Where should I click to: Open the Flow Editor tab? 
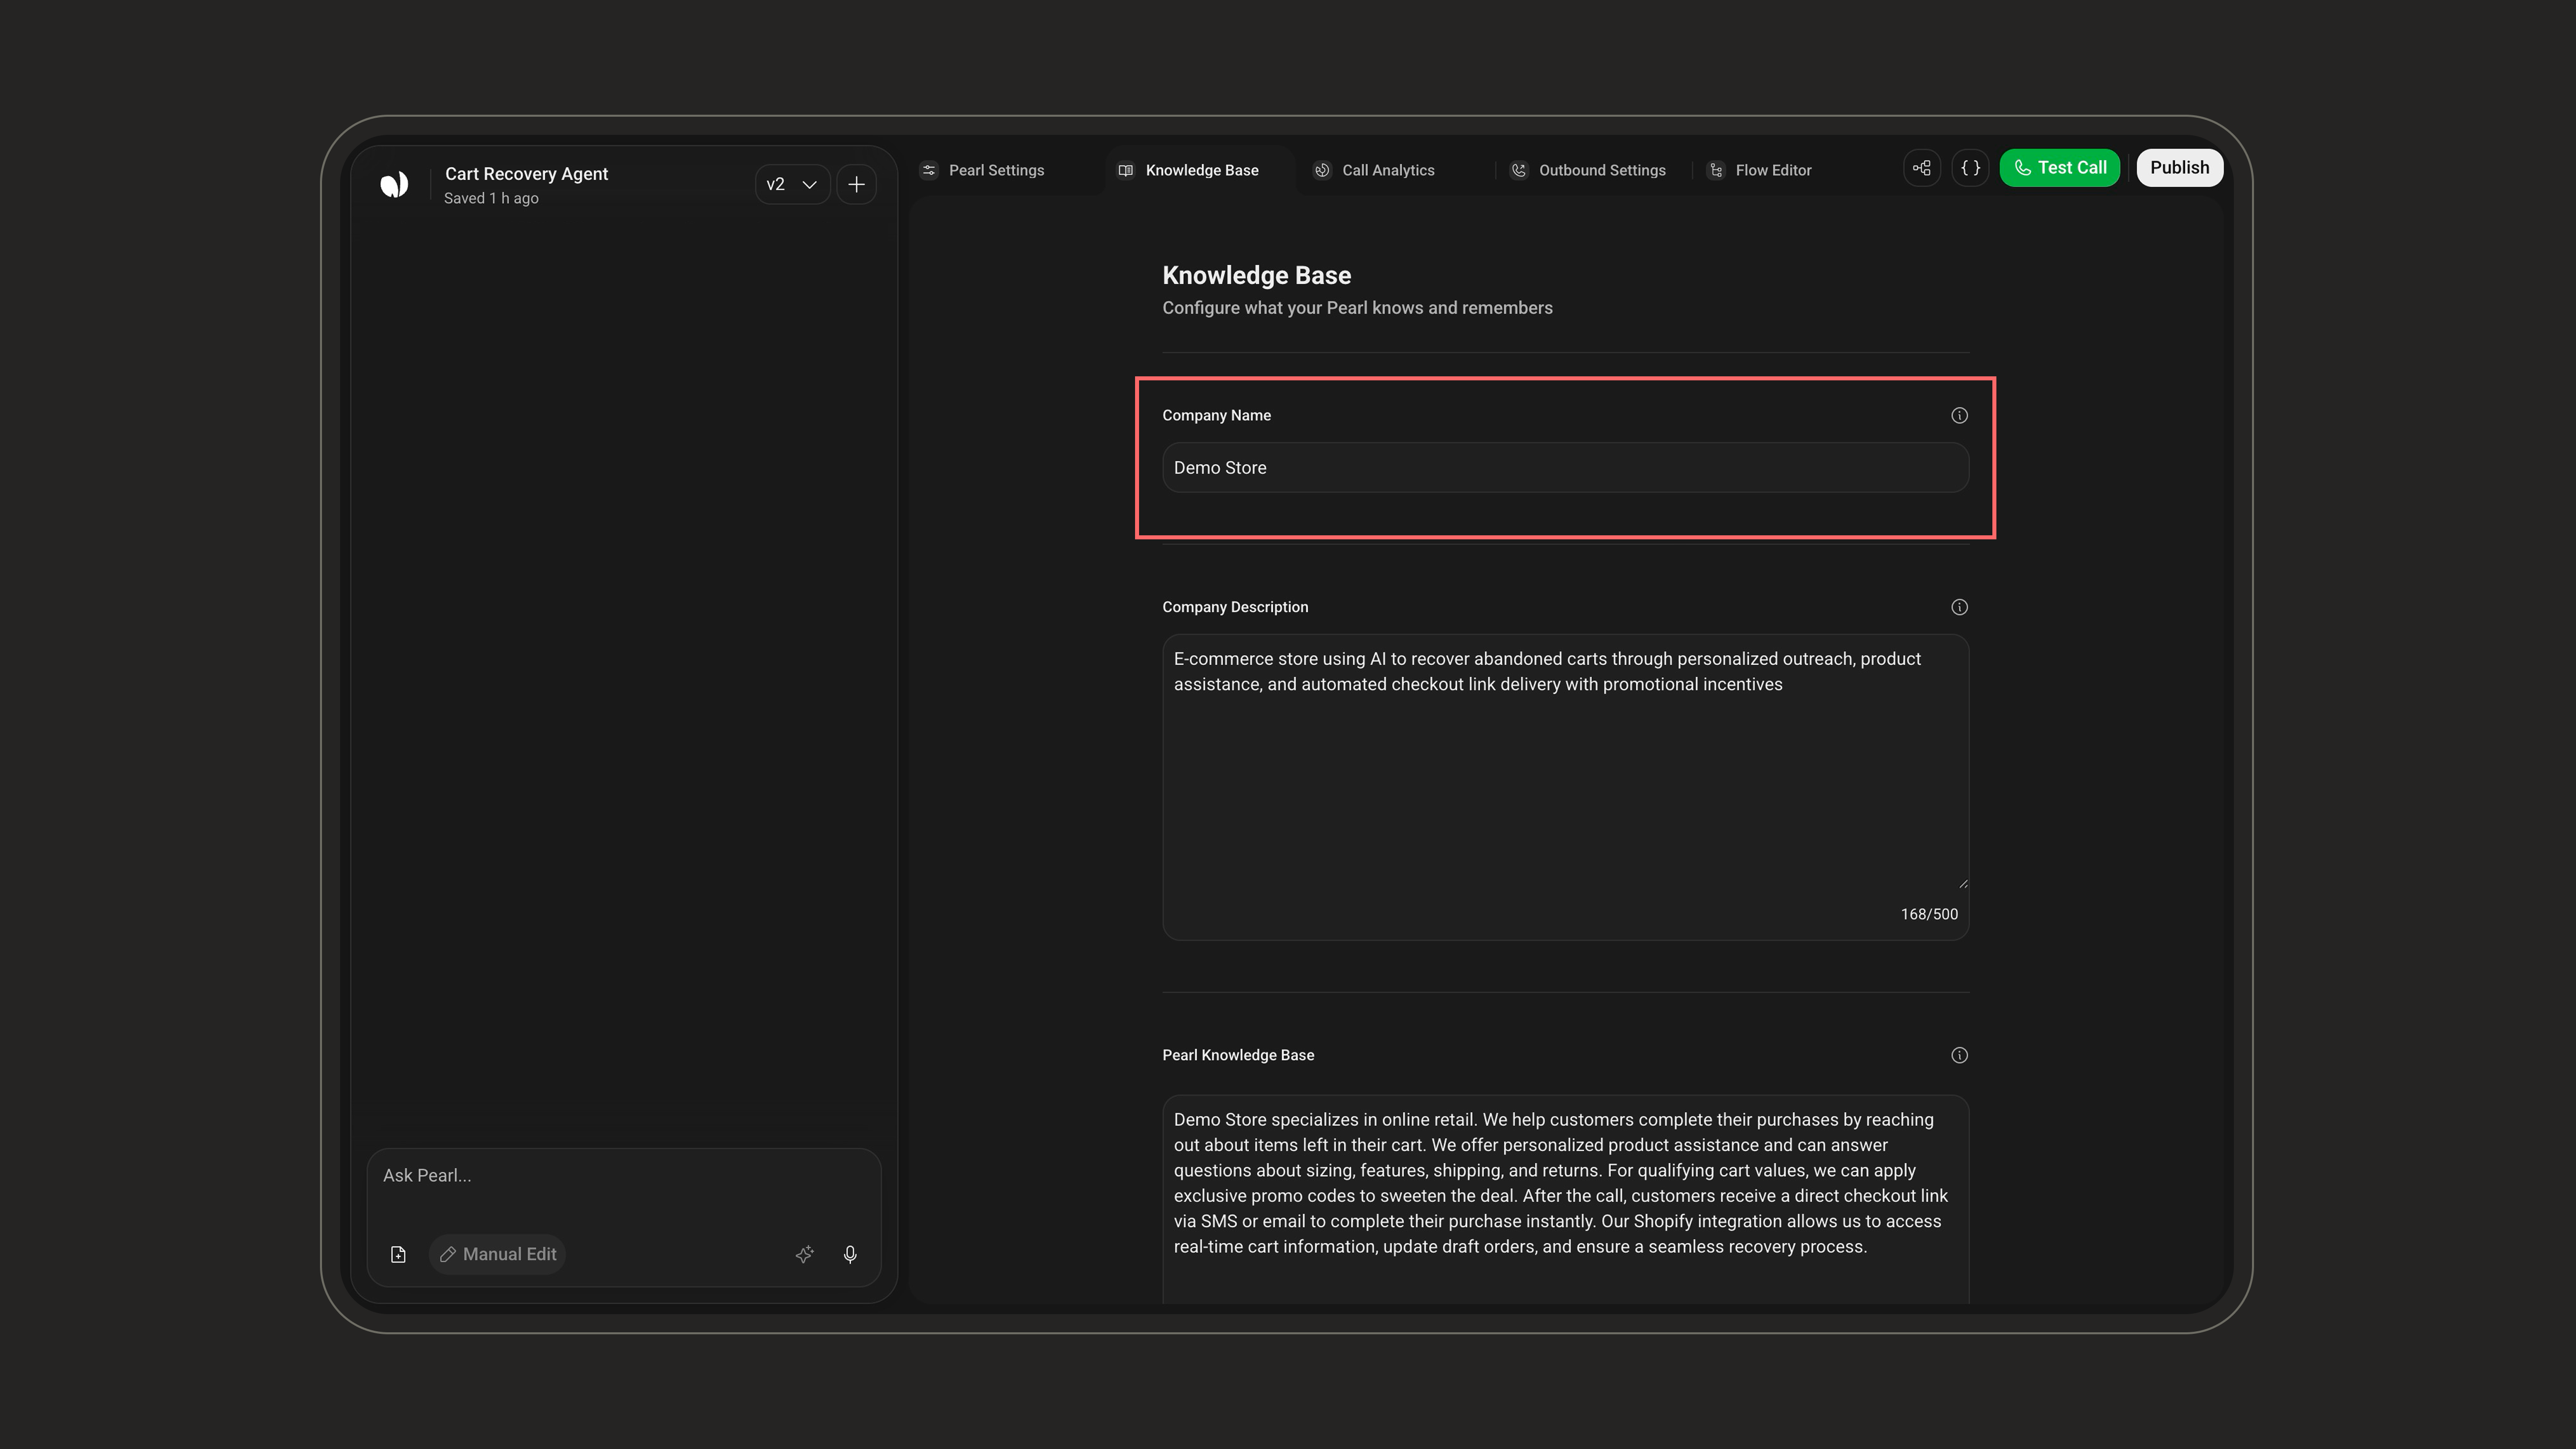click(1760, 170)
